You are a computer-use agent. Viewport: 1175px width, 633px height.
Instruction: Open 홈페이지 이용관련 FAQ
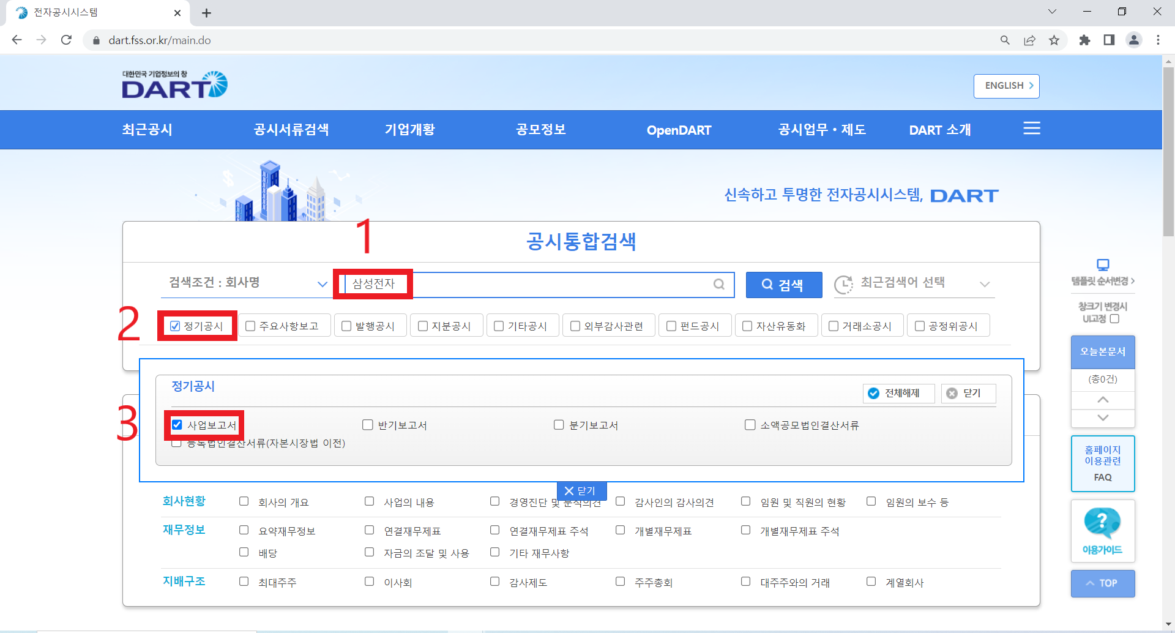(x=1103, y=463)
